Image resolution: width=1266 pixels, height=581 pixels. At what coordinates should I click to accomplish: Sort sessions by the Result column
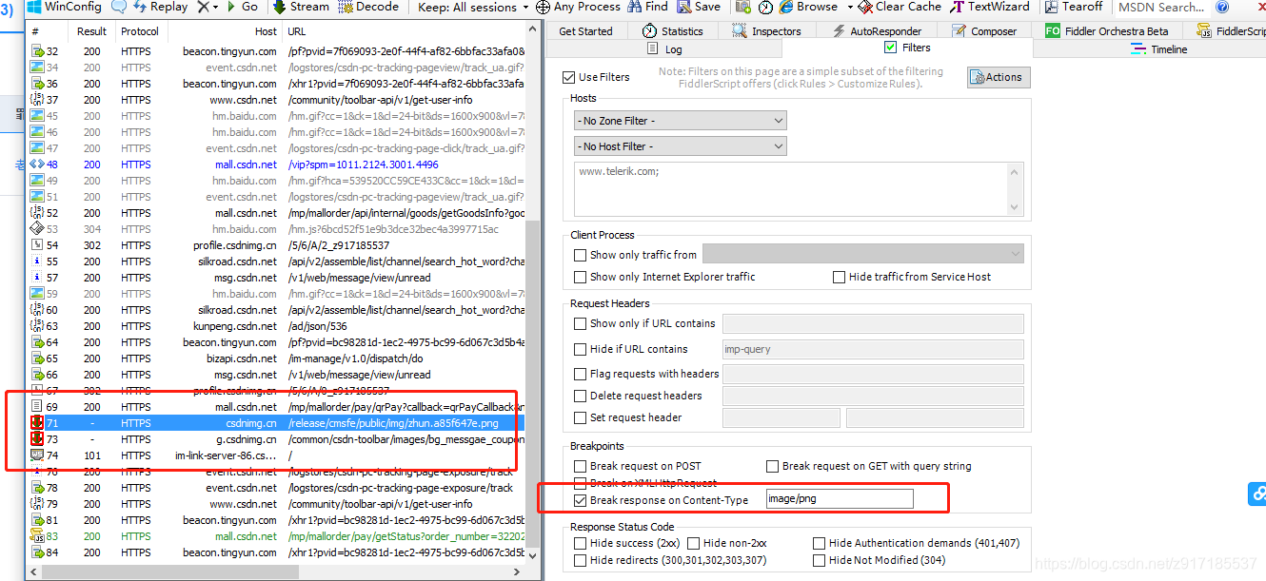point(91,31)
